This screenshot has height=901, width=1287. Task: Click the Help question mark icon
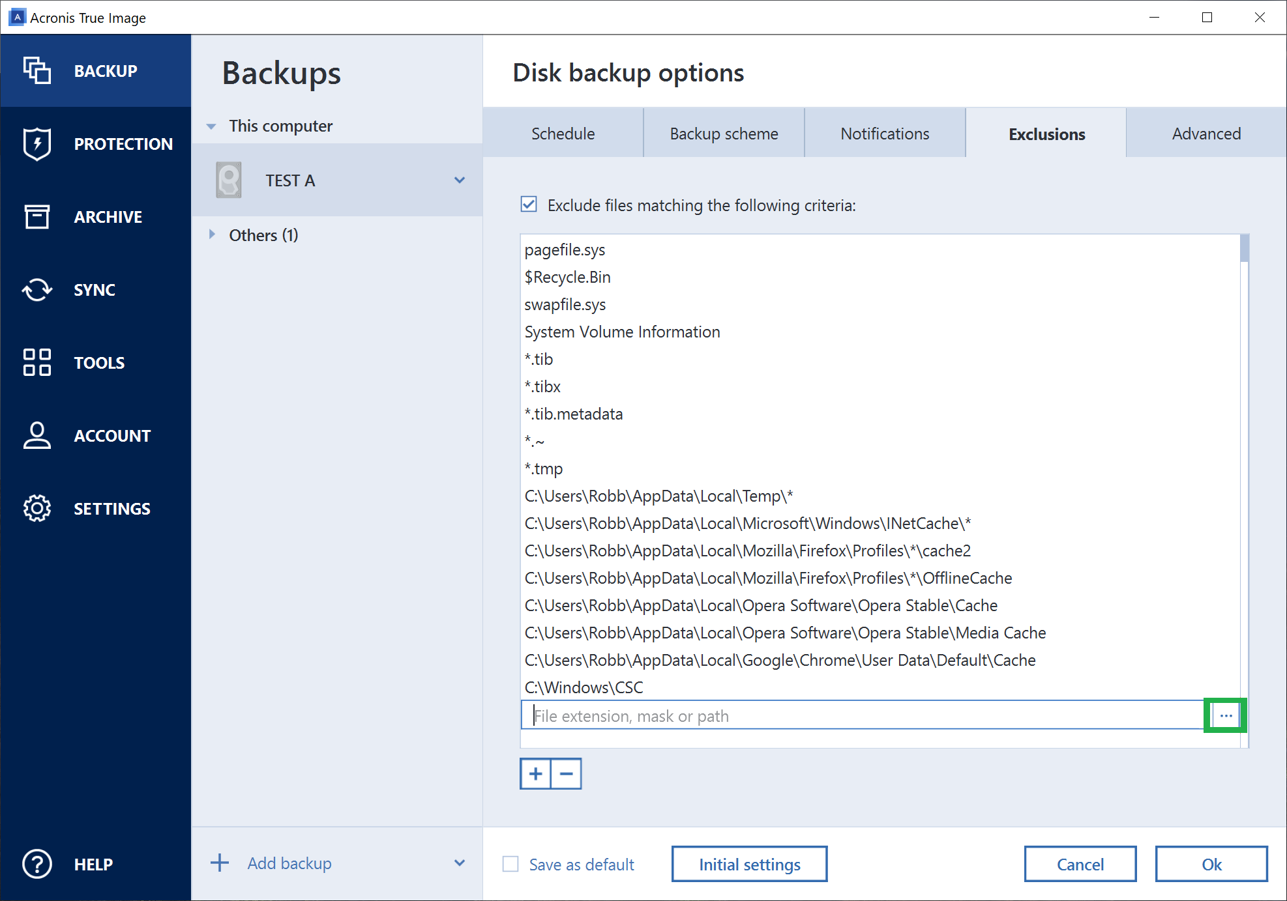[x=37, y=864]
